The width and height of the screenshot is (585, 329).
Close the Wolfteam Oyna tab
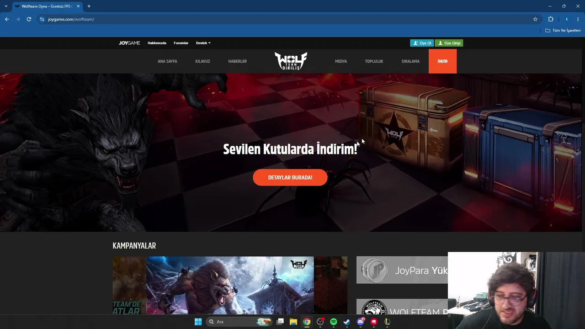(79, 6)
